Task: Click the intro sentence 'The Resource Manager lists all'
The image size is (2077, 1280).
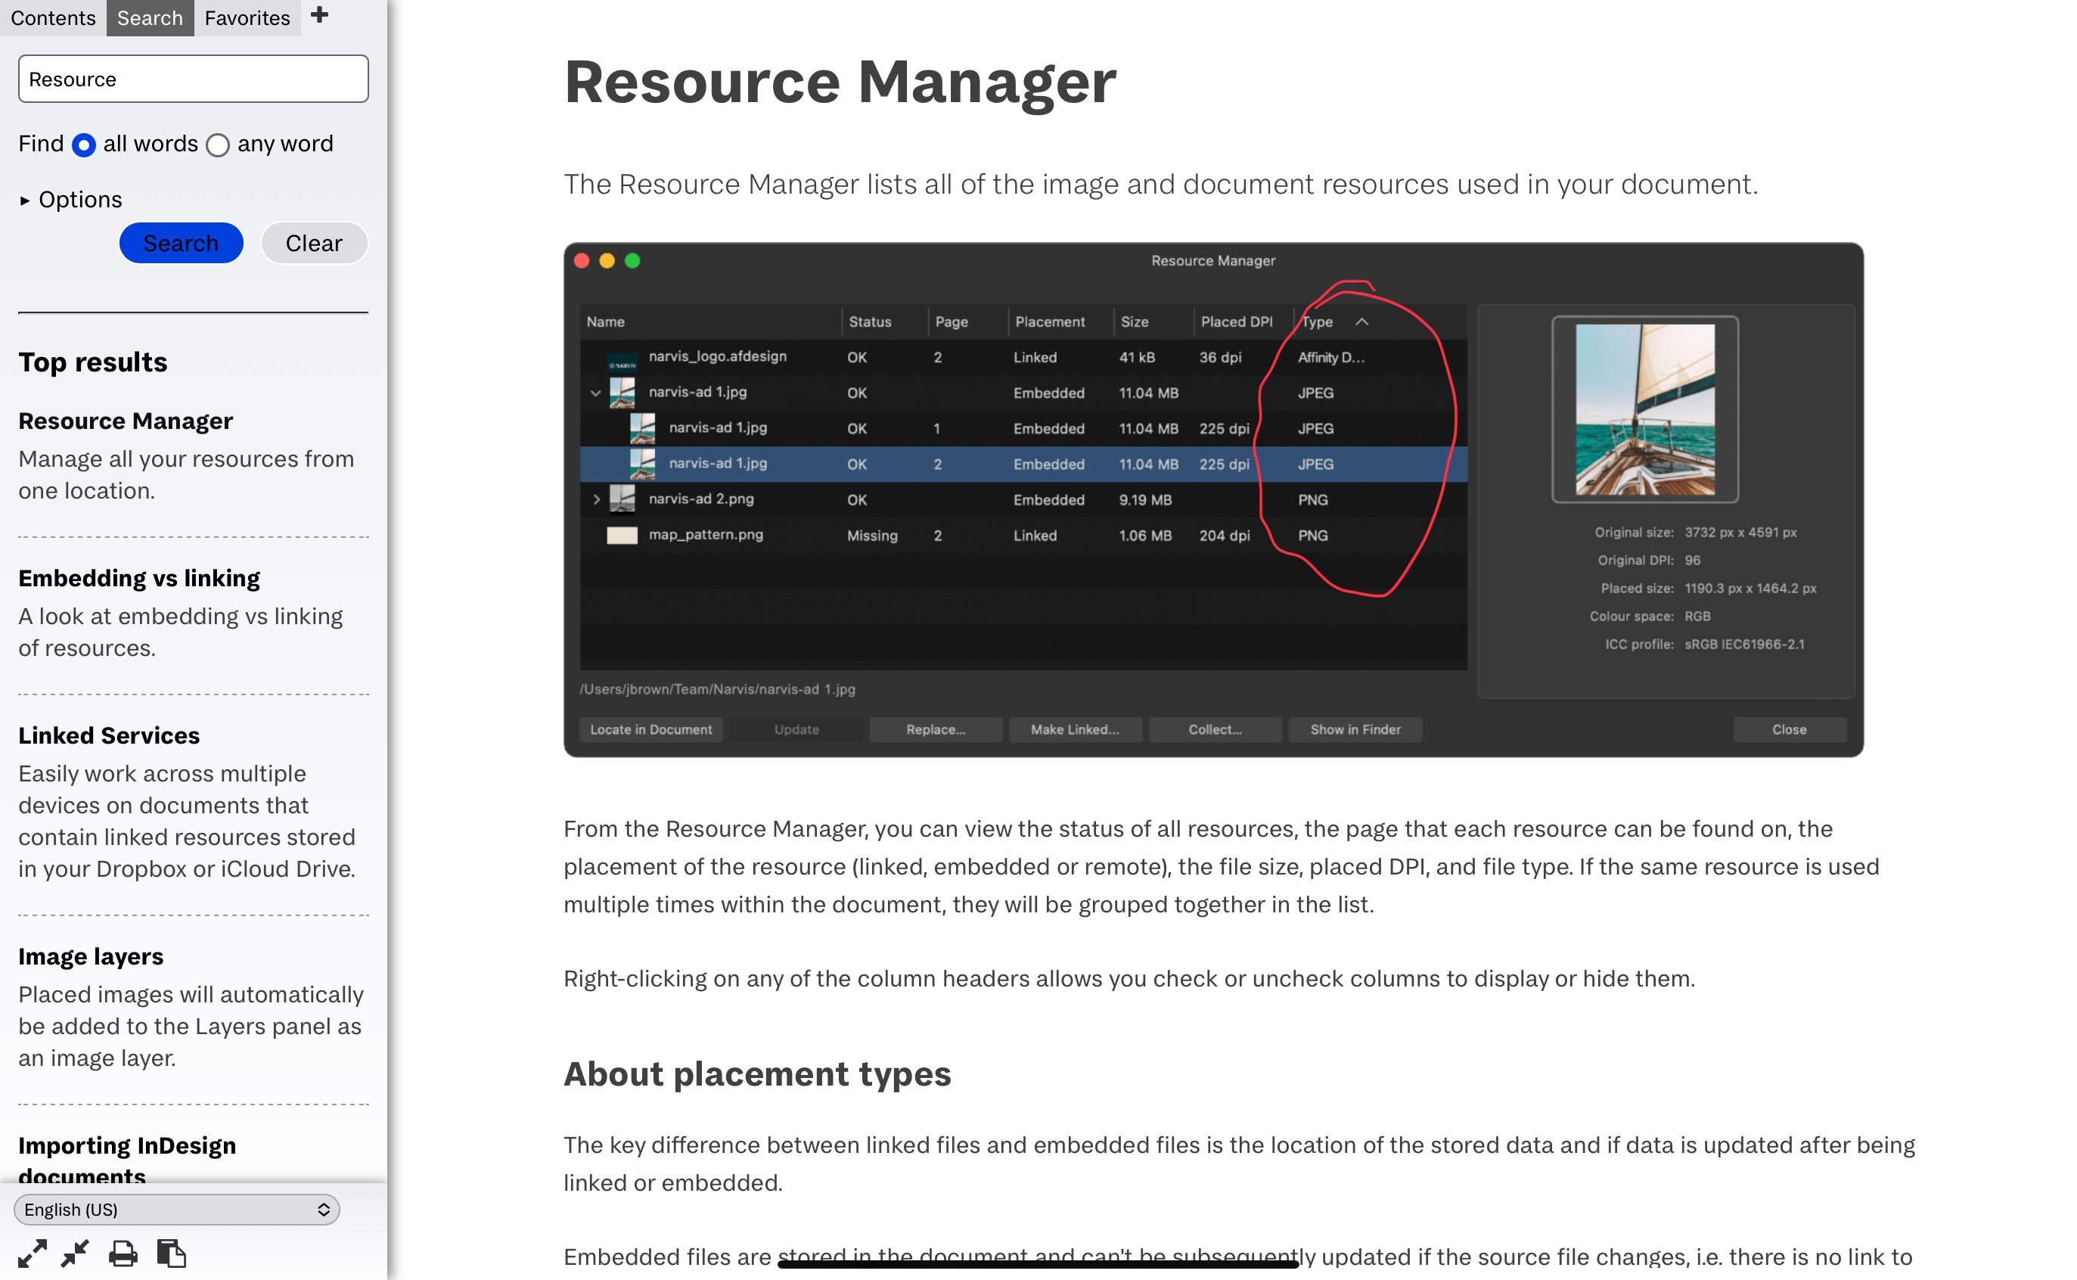Action: point(1160,185)
